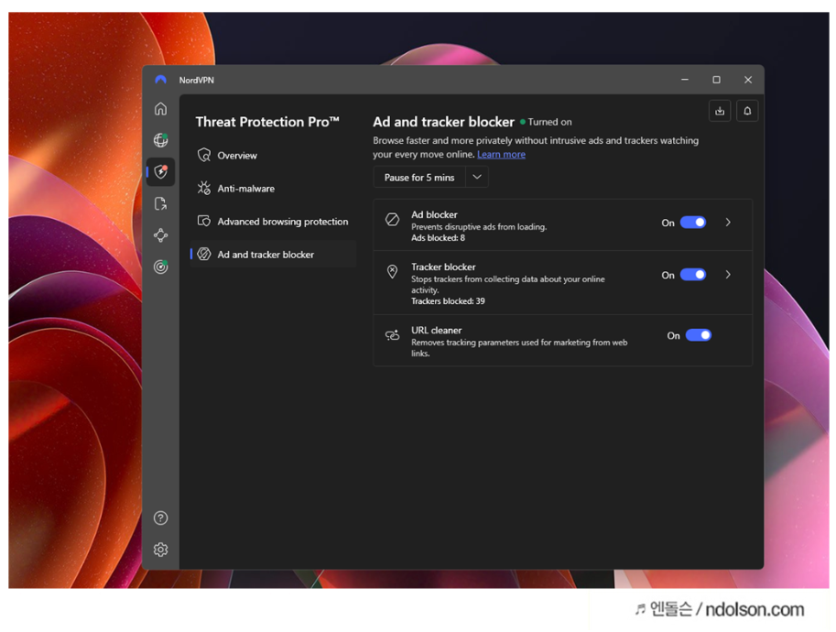
Task: Open the Home icon in sidebar
Action: 160,109
